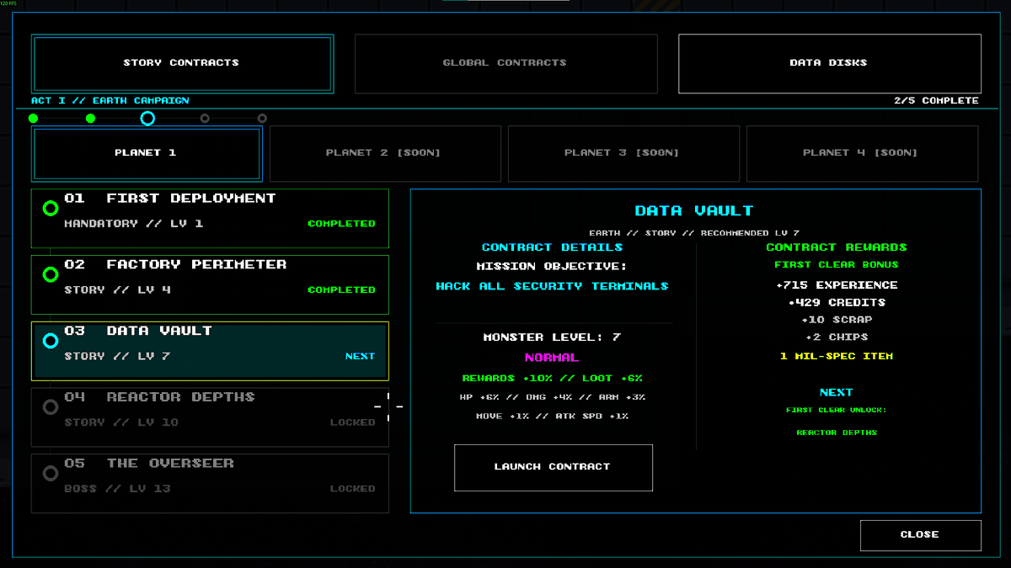Close the contracts window

click(x=920, y=535)
